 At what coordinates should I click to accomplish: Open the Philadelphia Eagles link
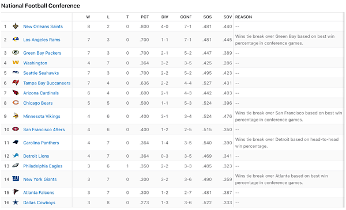pos(43,166)
